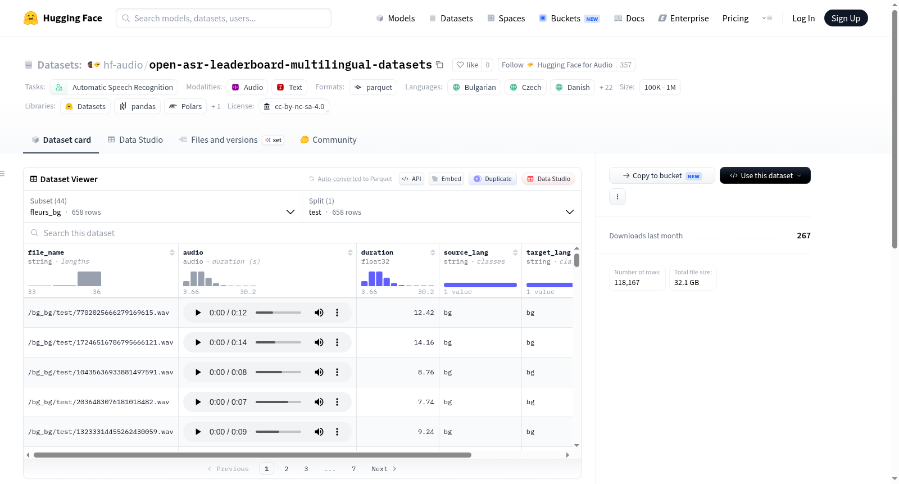Go to the Next page

click(384, 469)
